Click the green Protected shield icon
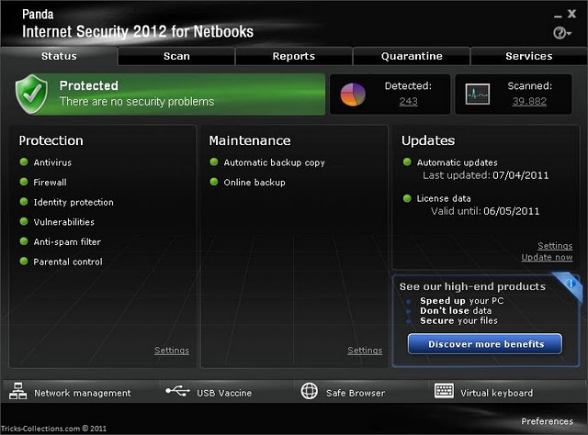The image size is (588, 435). pos(32,94)
